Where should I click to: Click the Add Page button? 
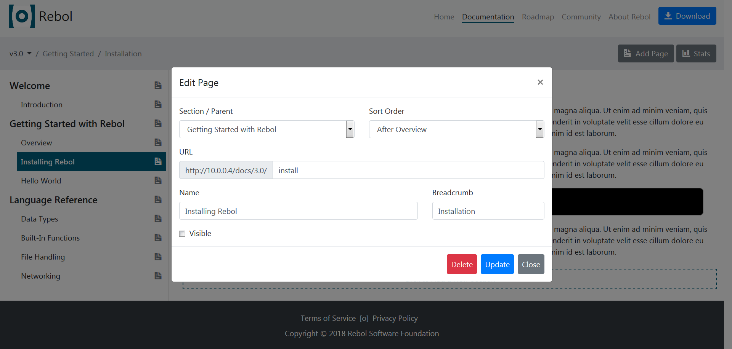pyautogui.click(x=646, y=54)
